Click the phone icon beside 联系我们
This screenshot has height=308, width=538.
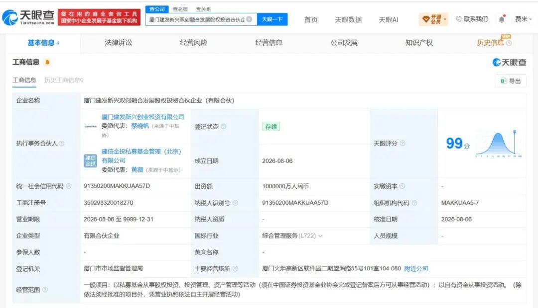(x=458, y=19)
